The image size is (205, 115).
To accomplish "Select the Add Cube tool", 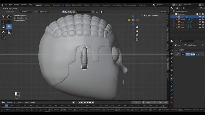I will [4, 37].
